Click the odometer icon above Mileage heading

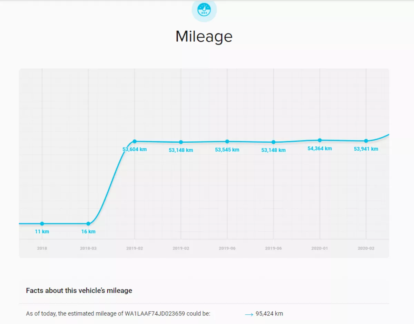click(x=204, y=10)
